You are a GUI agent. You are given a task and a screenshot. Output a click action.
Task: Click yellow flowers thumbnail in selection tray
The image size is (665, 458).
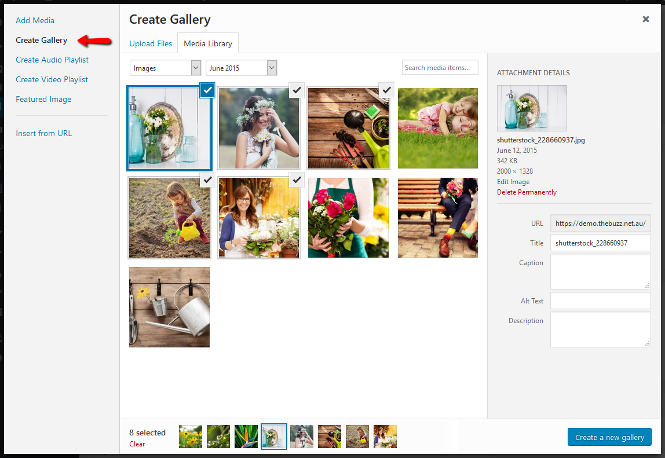coord(191,437)
